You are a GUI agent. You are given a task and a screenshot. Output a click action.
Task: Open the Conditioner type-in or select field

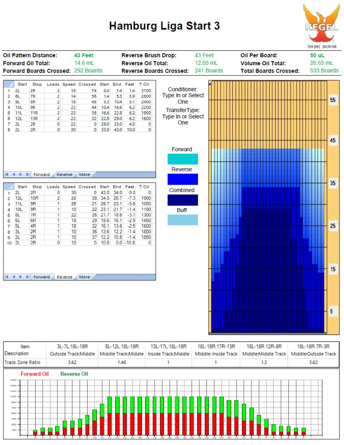point(183,95)
